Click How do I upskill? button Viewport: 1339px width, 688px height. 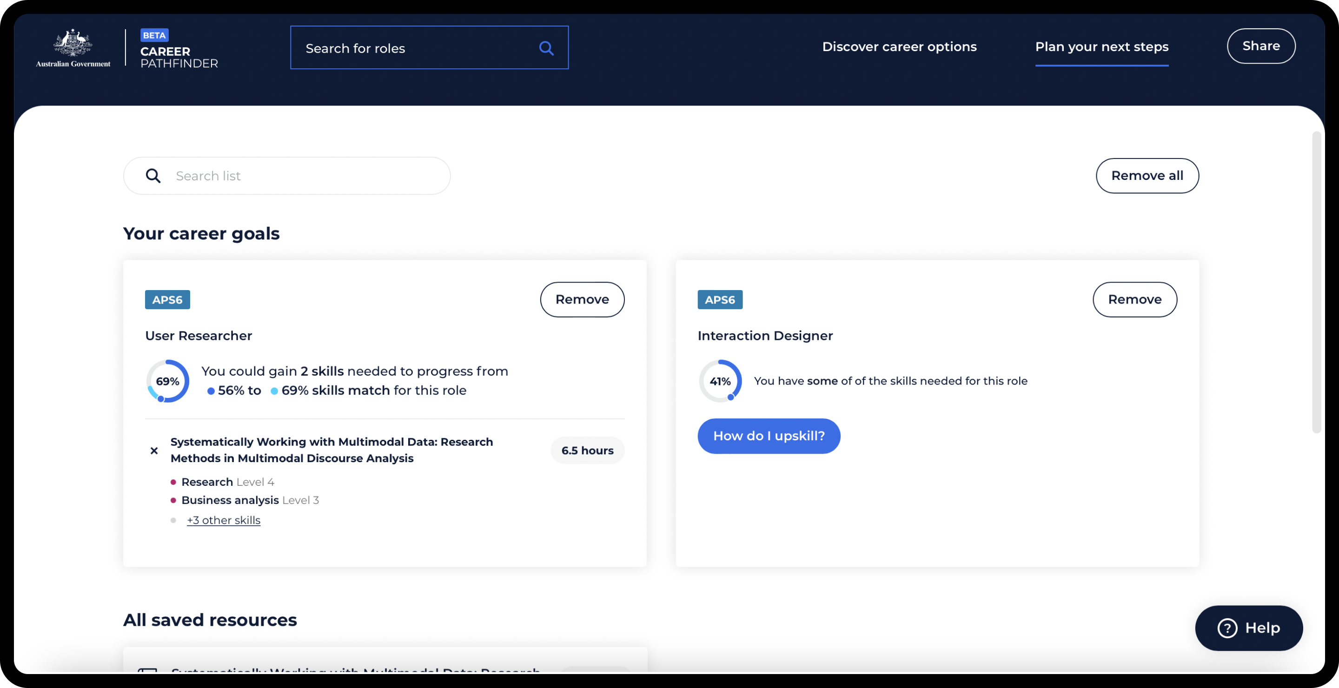point(768,436)
